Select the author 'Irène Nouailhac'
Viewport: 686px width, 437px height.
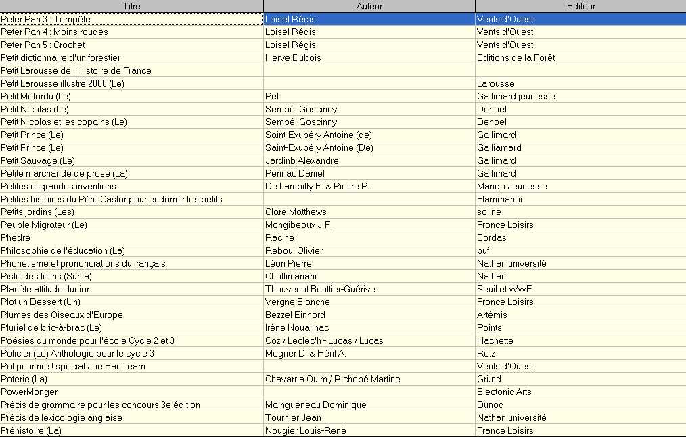pyautogui.click(x=297, y=327)
